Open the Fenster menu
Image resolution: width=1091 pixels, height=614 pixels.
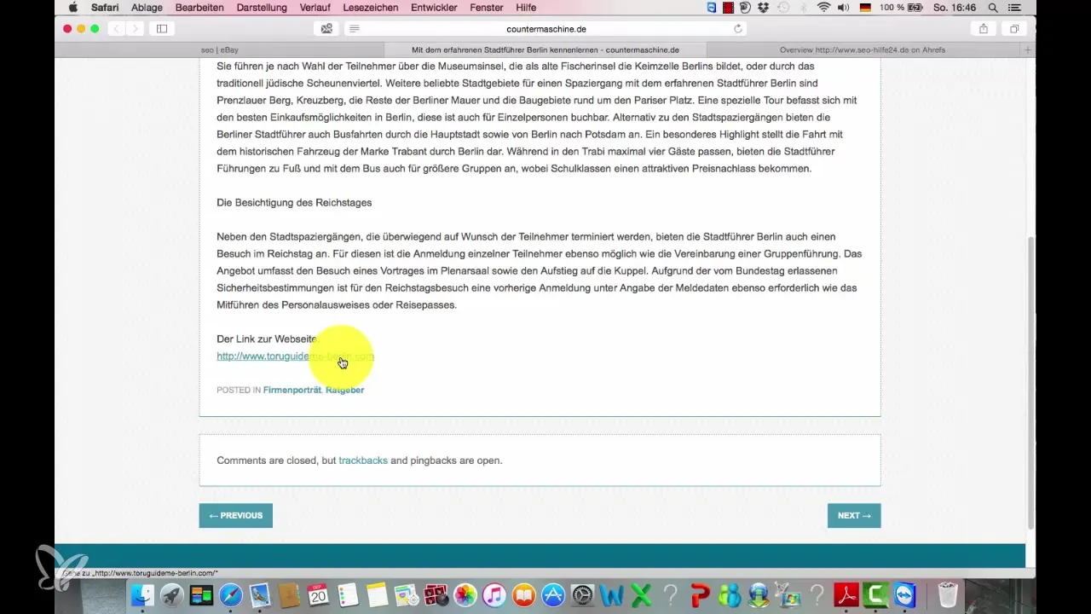(488, 7)
